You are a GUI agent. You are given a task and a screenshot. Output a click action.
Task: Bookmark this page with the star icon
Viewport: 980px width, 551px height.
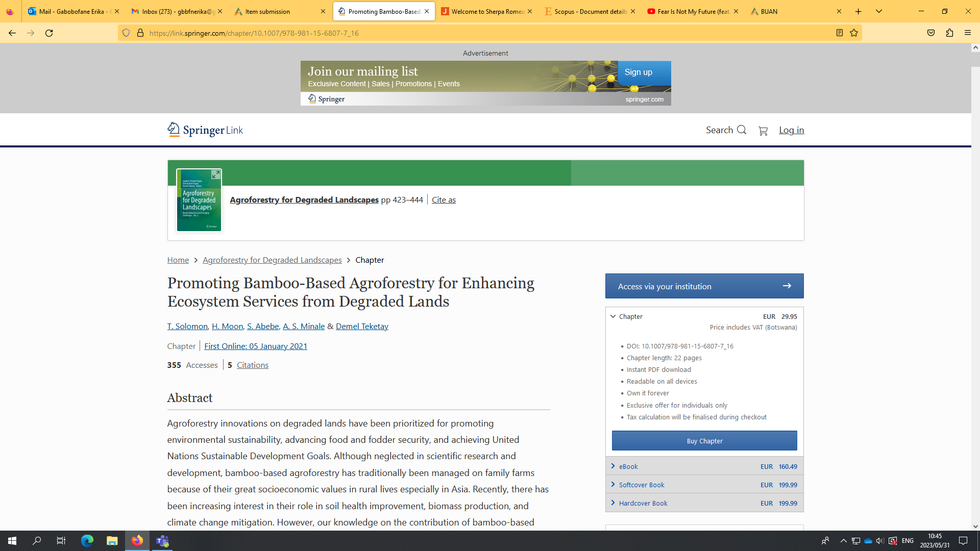(854, 33)
